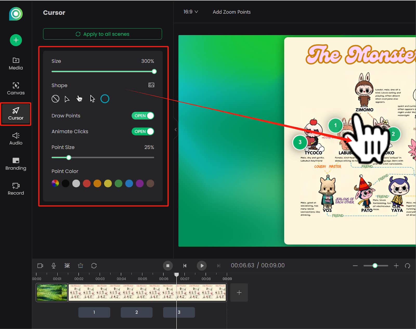
Task: Click the green app logo icon
Action: pyautogui.click(x=16, y=14)
